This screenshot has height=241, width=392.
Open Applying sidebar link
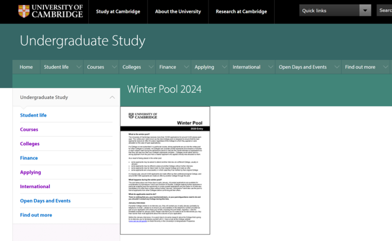pos(31,172)
